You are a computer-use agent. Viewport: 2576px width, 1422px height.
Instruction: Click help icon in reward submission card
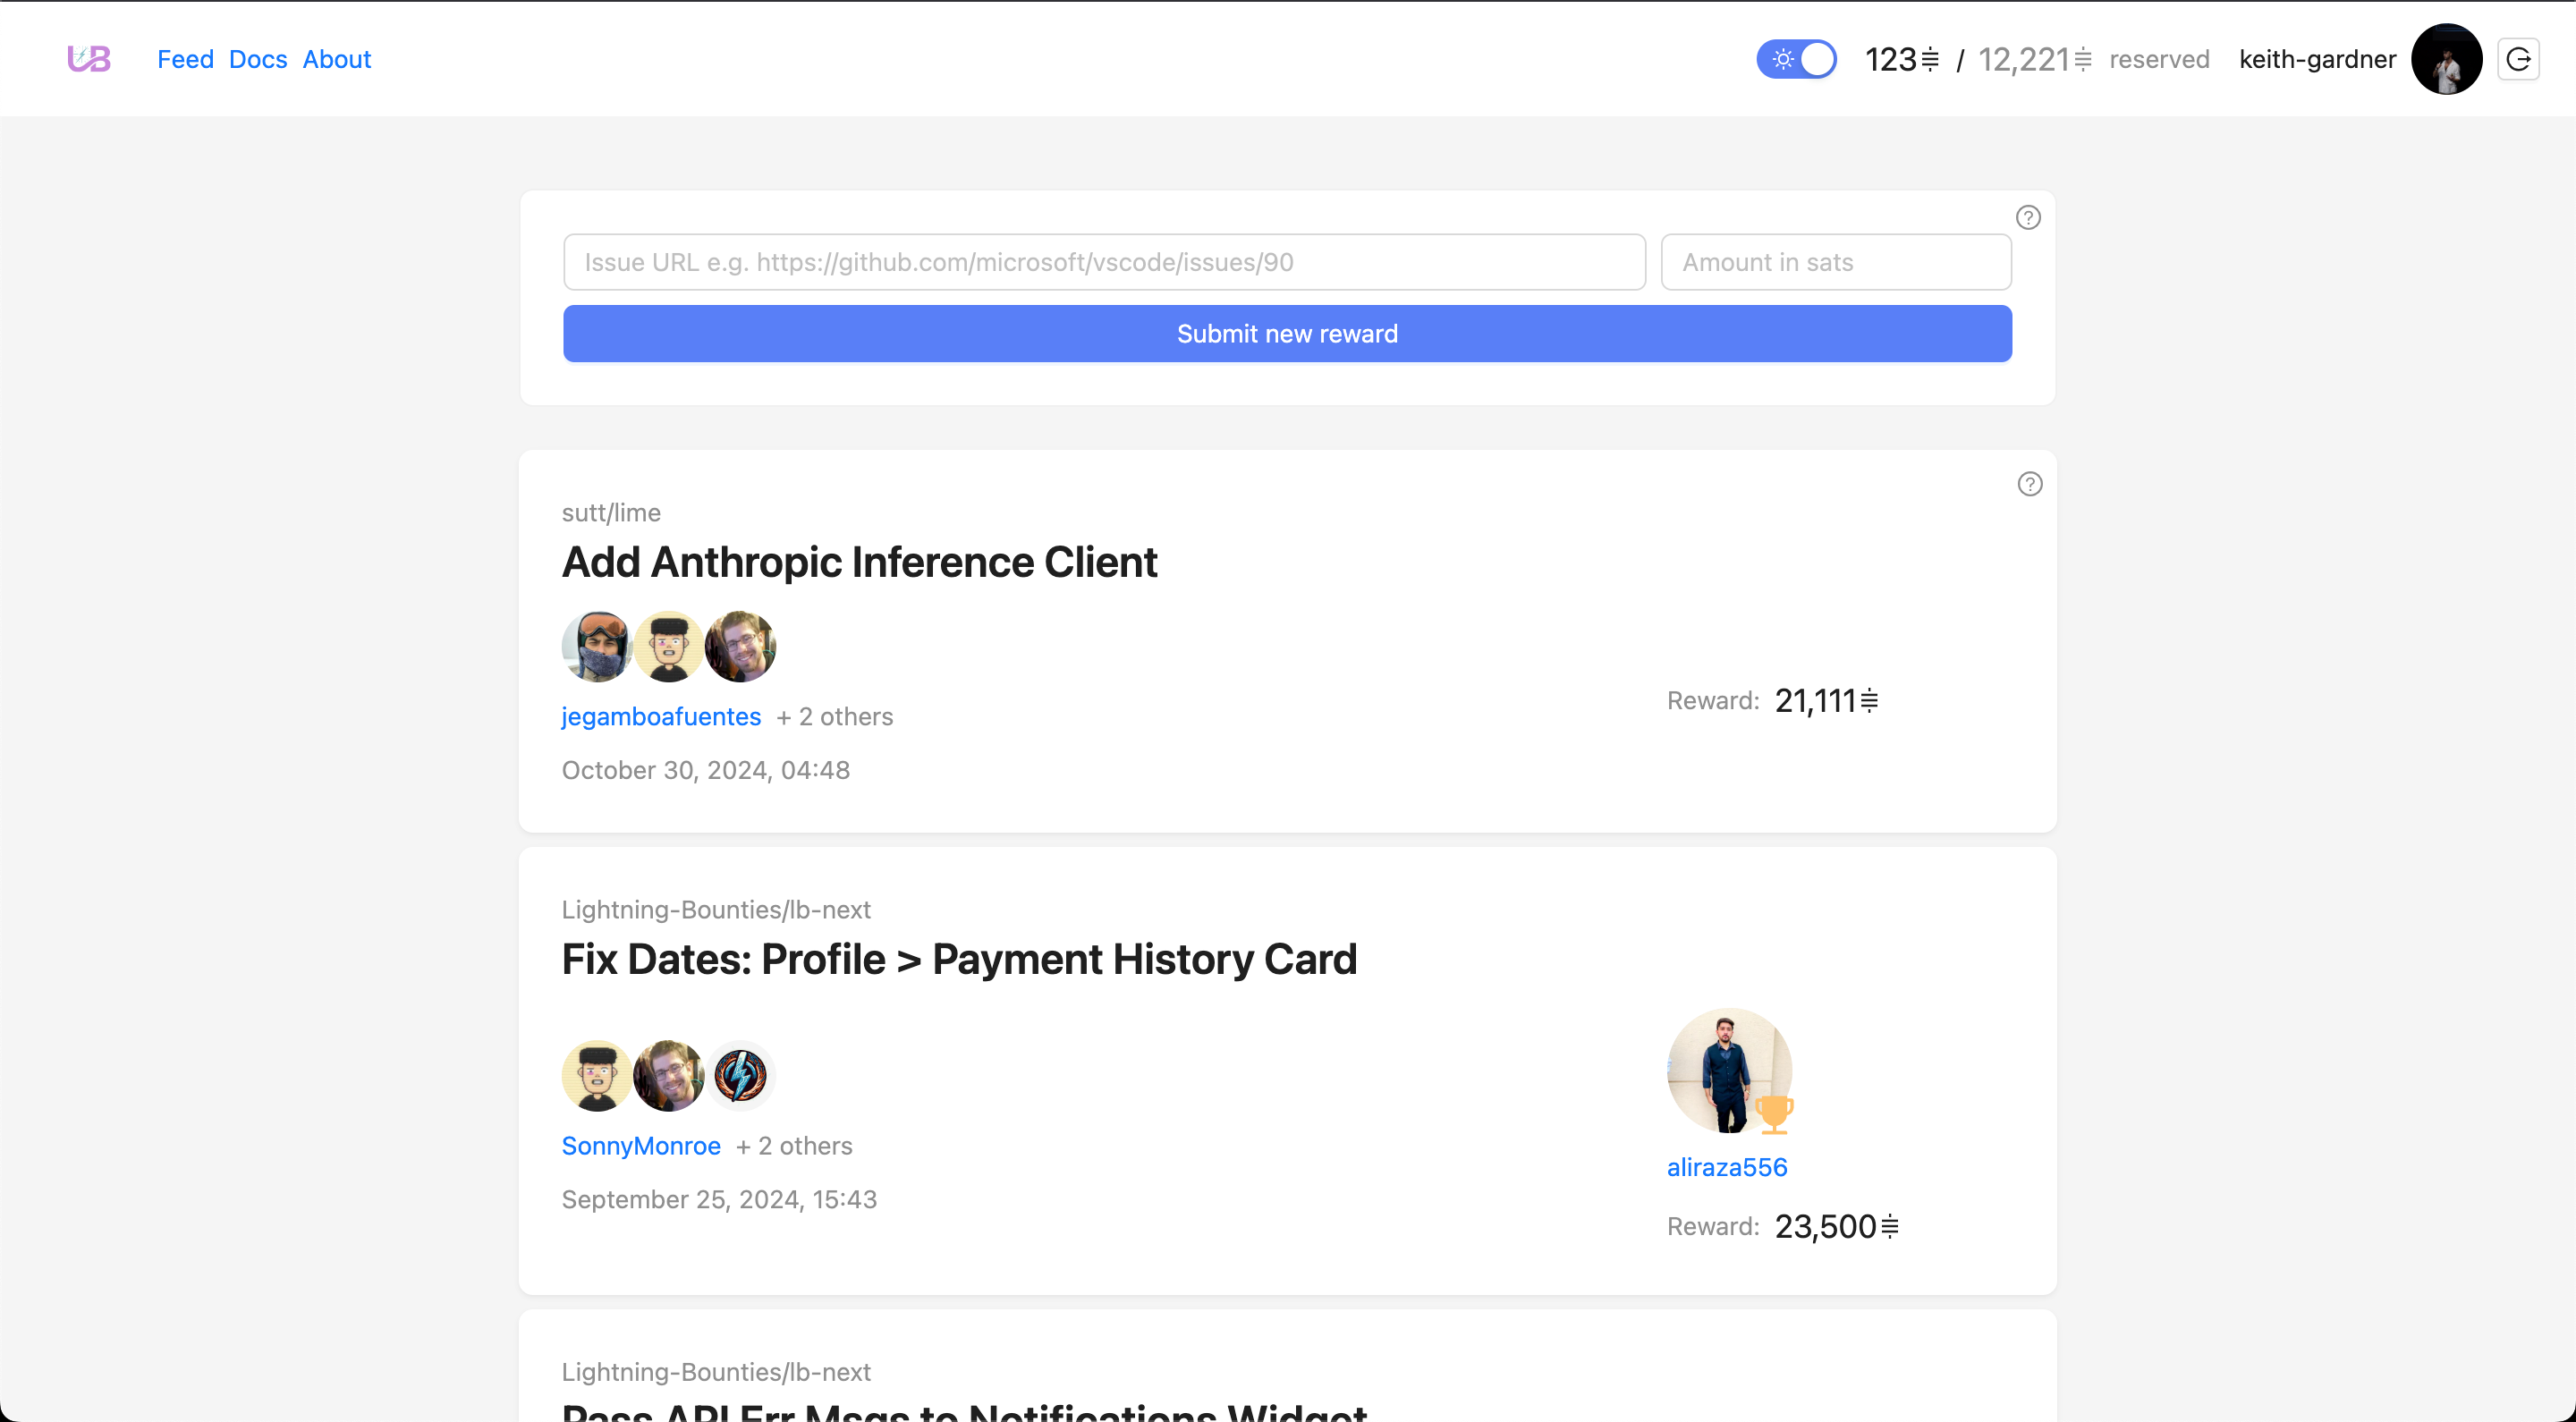2027,218
